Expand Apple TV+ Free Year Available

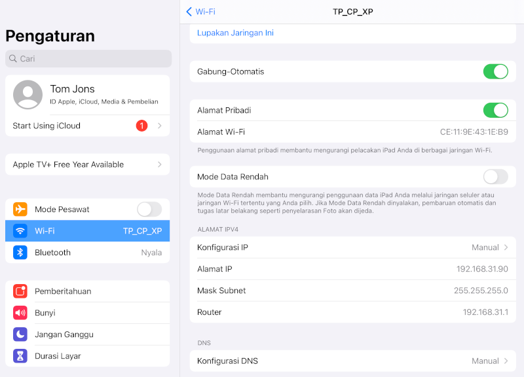point(87,164)
